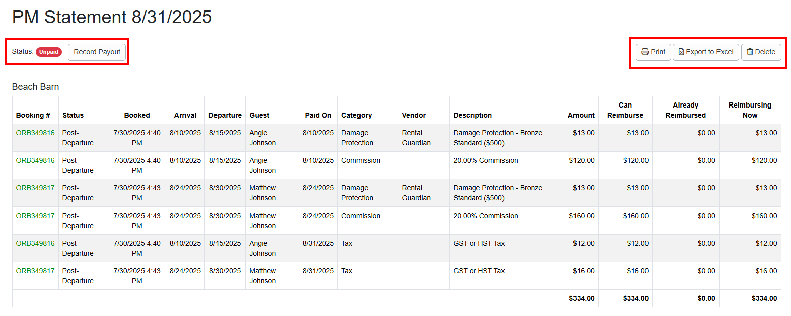791x316 pixels.
Task: Open the ORB349817 link in the 8/31/2025 Tax row
Action: tap(35, 271)
